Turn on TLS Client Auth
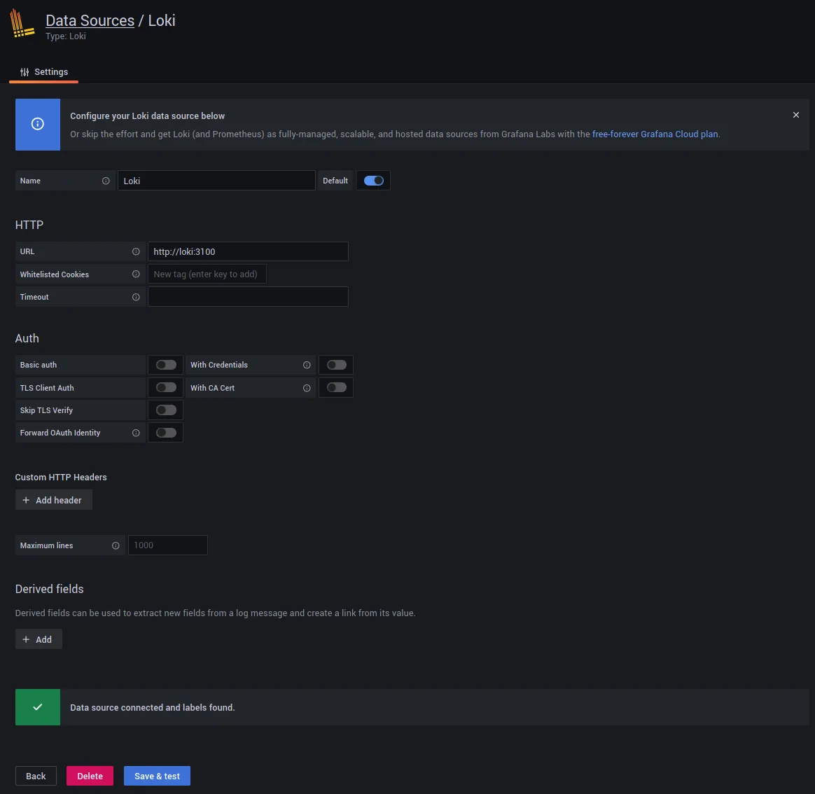Image resolution: width=815 pixels, height=794 pixels. click(166, 388)
